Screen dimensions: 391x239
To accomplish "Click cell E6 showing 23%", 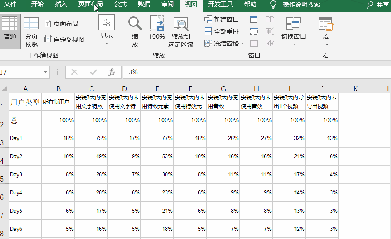I will (157, 192).
